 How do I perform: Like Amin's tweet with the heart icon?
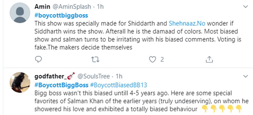click(152, 60)
